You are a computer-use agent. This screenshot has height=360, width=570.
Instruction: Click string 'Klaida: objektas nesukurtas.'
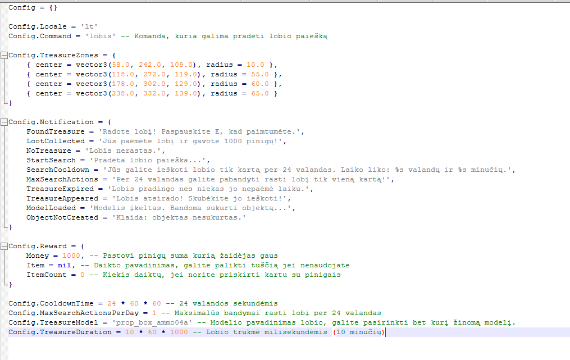(x=179, y=217)
